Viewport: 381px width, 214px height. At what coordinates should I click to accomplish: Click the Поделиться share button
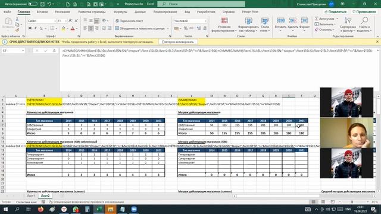pyautogui.click(x=336, y=12)
